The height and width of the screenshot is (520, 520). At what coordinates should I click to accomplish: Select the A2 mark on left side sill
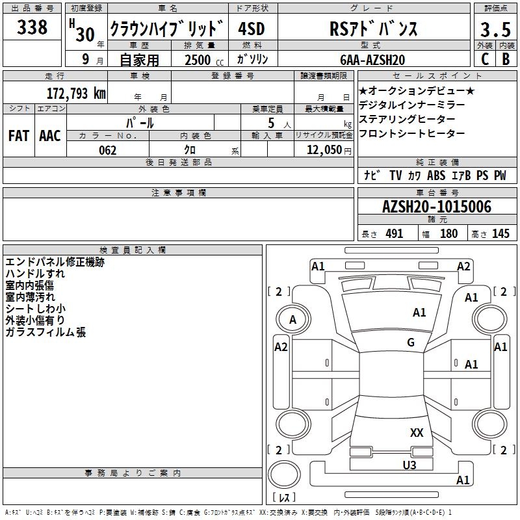point(281,347)
